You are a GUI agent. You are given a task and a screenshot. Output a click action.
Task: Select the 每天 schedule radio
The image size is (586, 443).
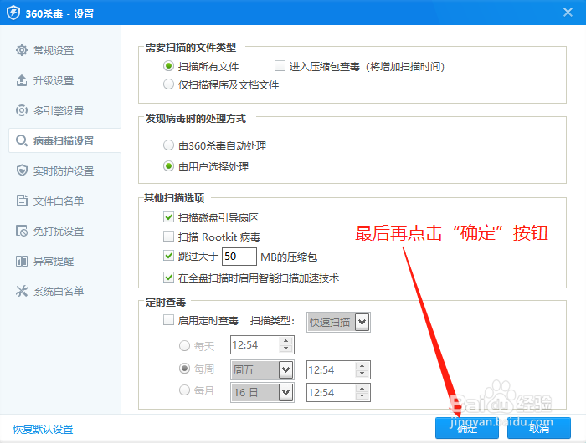click(x=185, y=345)
